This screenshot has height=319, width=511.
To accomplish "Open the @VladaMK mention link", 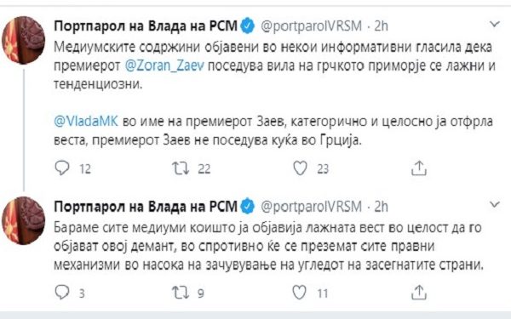I will (86, 122).
